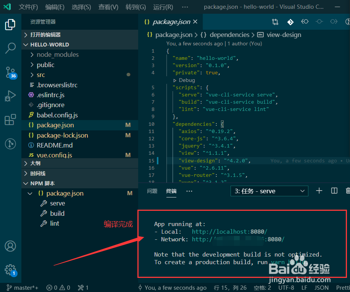Expand the node_modules folder

click(x=80, y=55)
